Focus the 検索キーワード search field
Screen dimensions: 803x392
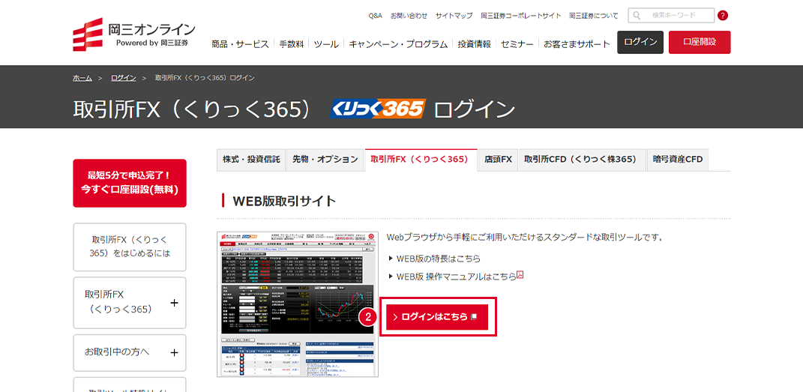pyautogui.click(x=671, y=15)
